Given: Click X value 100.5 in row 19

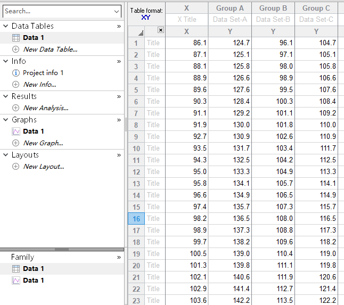Looking at the screenshot, I should tap(186, 254).
